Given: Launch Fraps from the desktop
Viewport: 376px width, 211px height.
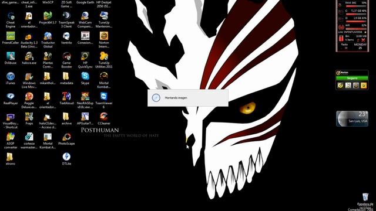Looking at the screenshot, I should 29,118.
